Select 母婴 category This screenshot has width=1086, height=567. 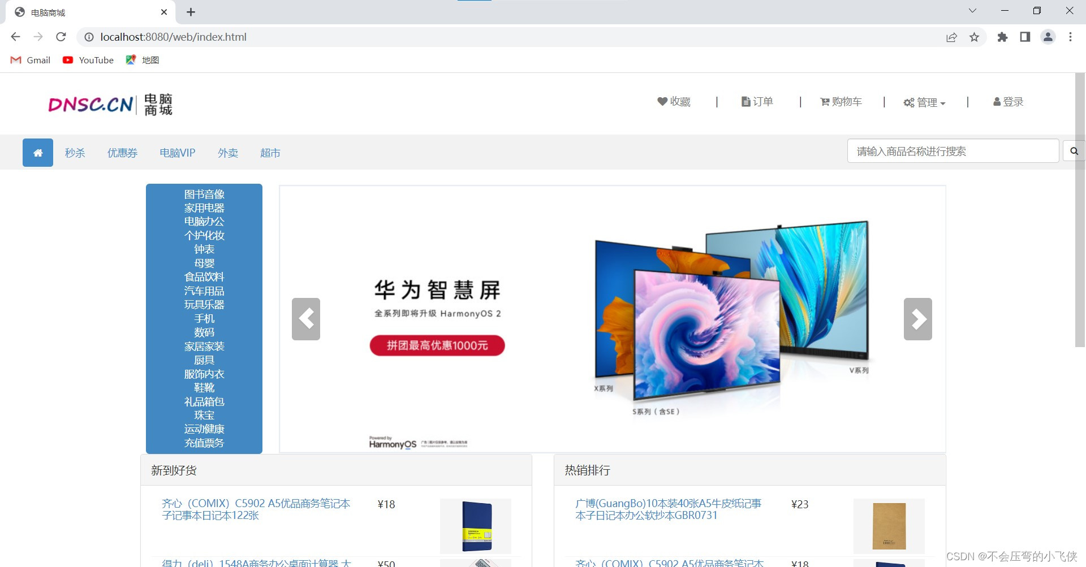tap(204, 263)
